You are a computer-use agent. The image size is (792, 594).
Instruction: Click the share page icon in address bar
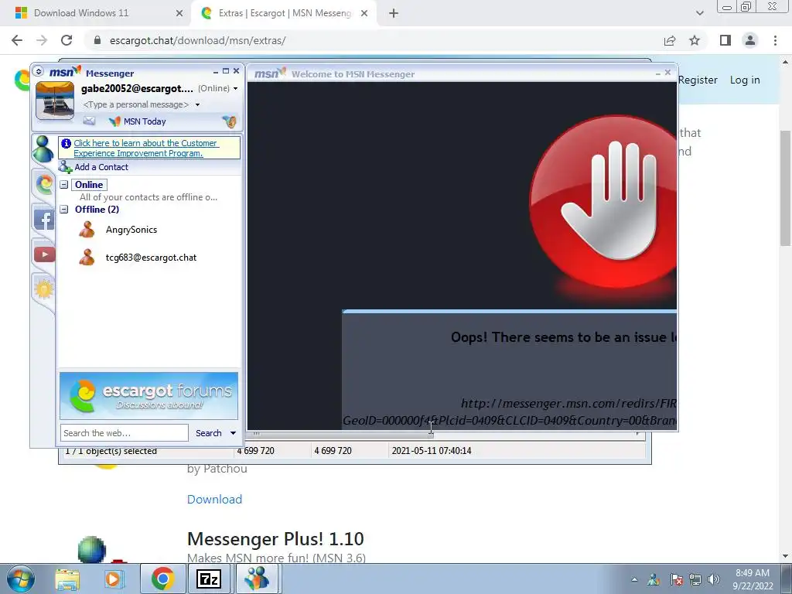[670, 40]
